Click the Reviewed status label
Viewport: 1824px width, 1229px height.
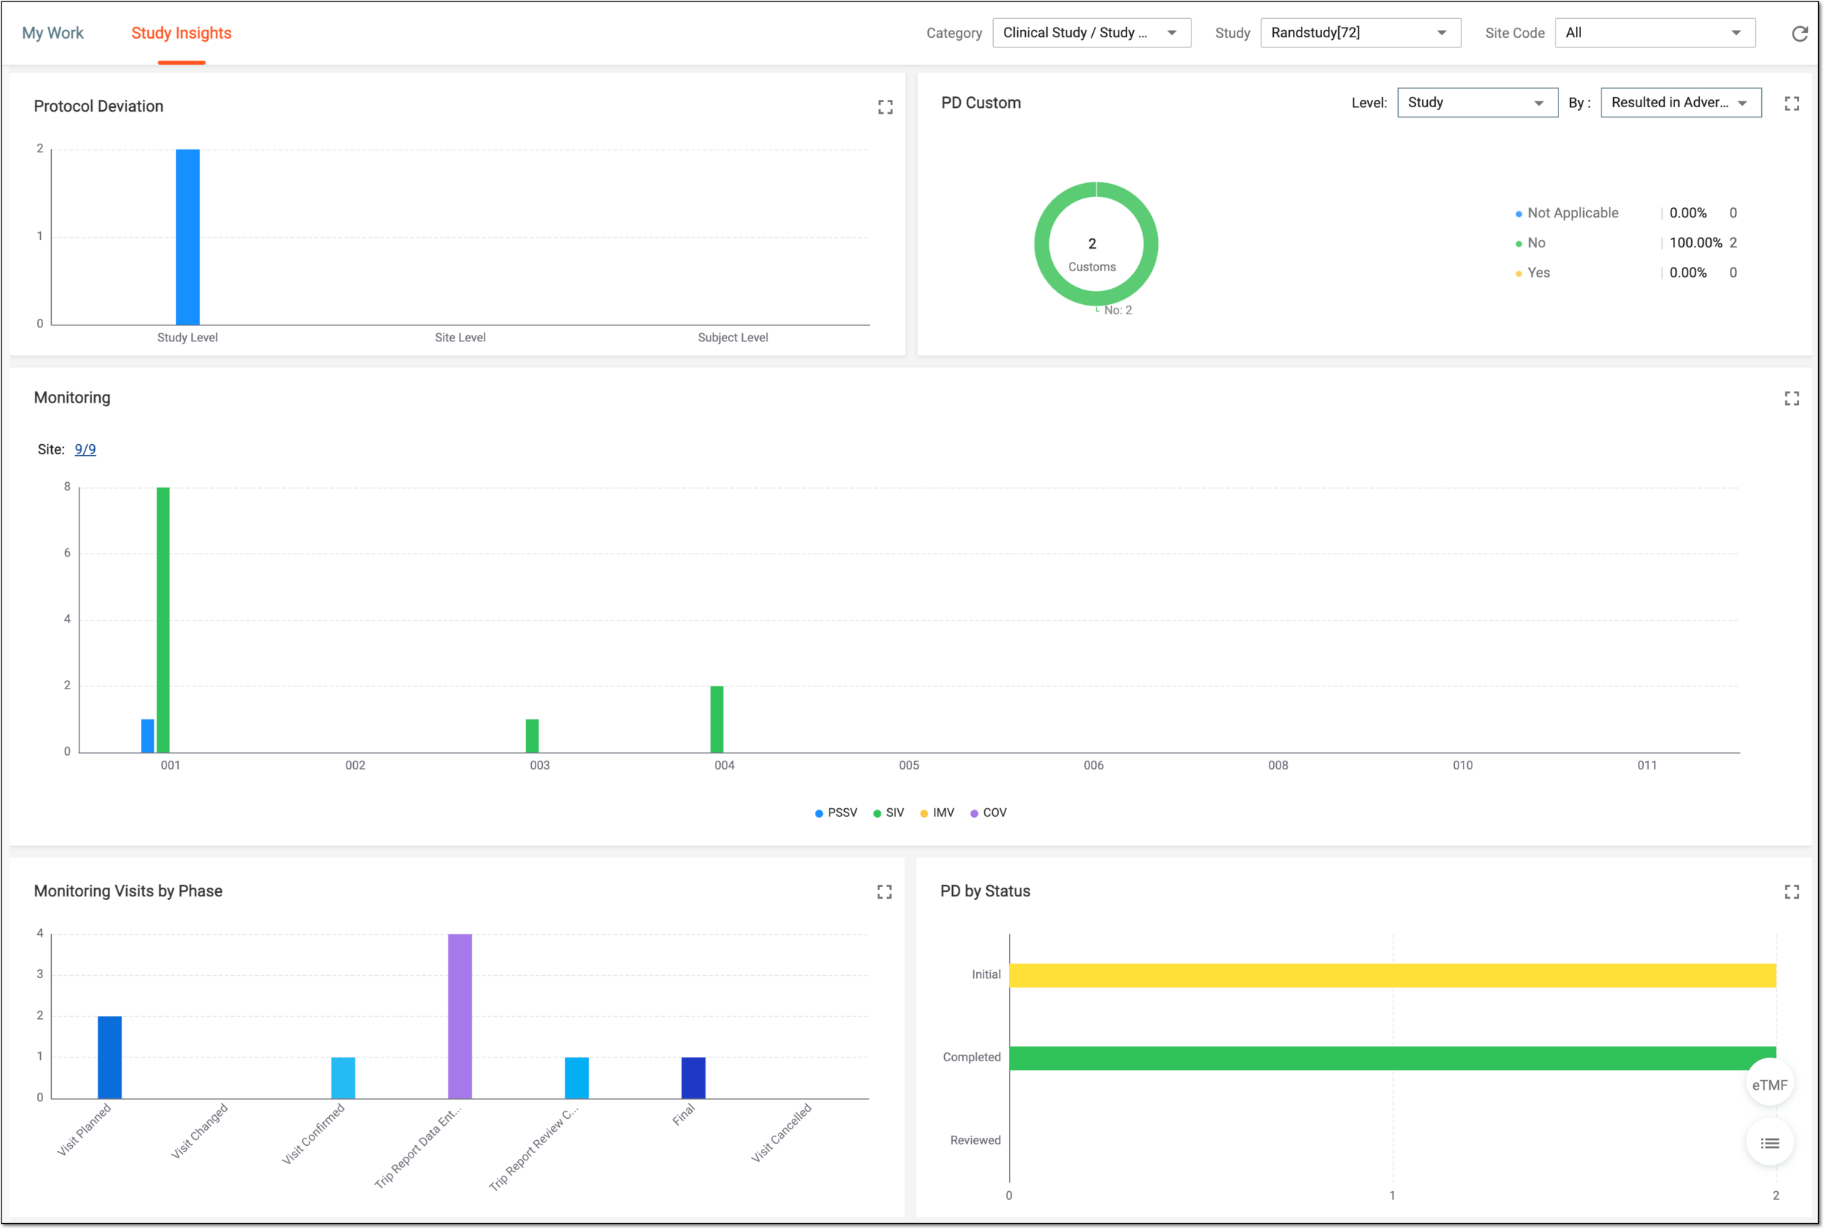975,1141
